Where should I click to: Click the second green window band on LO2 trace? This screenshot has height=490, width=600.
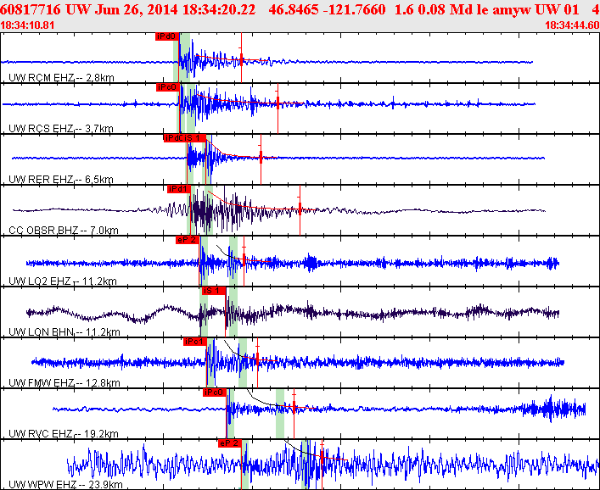(233, 261)
